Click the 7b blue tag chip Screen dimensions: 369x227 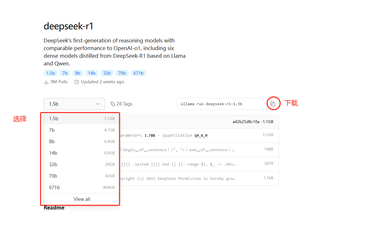pyautogui.click(x=65, y=73)
